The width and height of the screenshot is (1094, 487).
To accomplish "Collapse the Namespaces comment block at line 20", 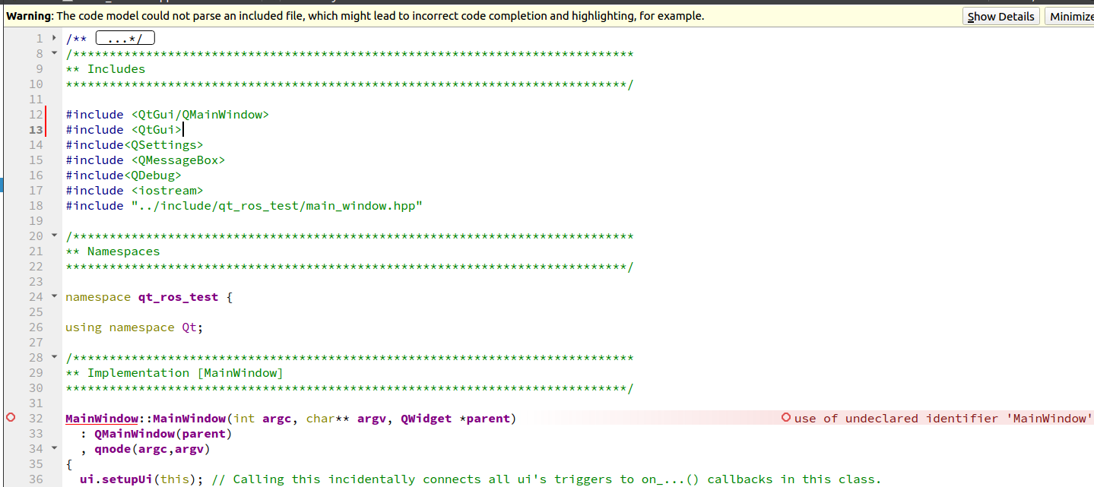I will pyautogui.click(x=54, y=236).
